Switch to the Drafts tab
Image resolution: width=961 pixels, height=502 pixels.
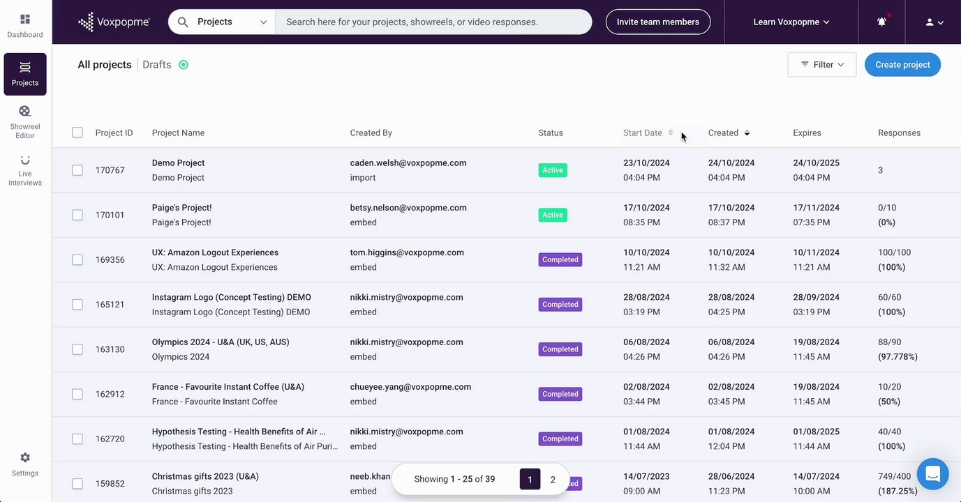(157, 65)
